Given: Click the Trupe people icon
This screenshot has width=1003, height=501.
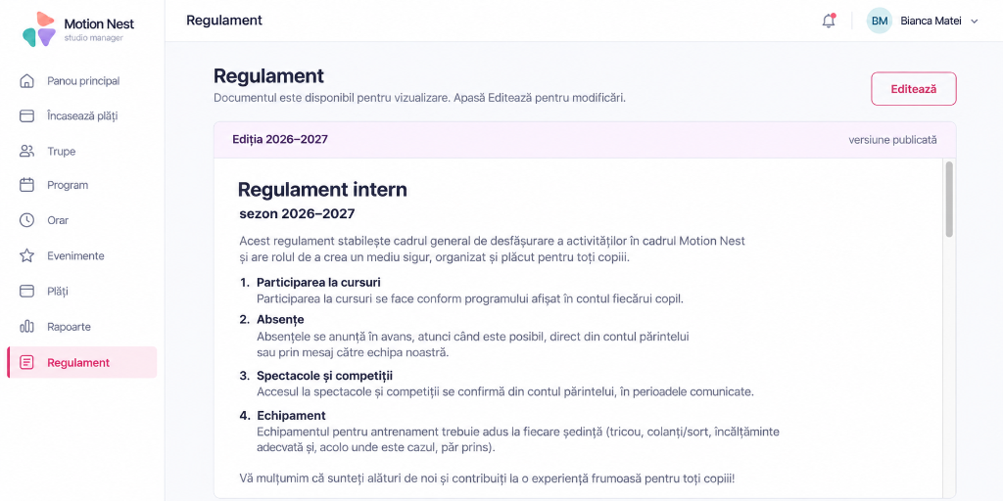Looking at the screenshot, I should [26, 152].
